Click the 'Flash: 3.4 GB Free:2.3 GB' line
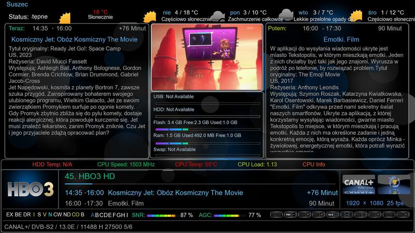Screen dimensions: 415x233 196,122
